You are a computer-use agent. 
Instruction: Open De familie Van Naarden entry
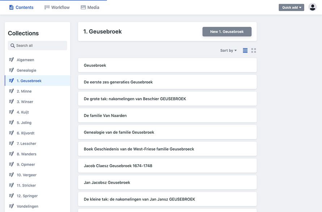pyautogui.click(x=168, y=116)
